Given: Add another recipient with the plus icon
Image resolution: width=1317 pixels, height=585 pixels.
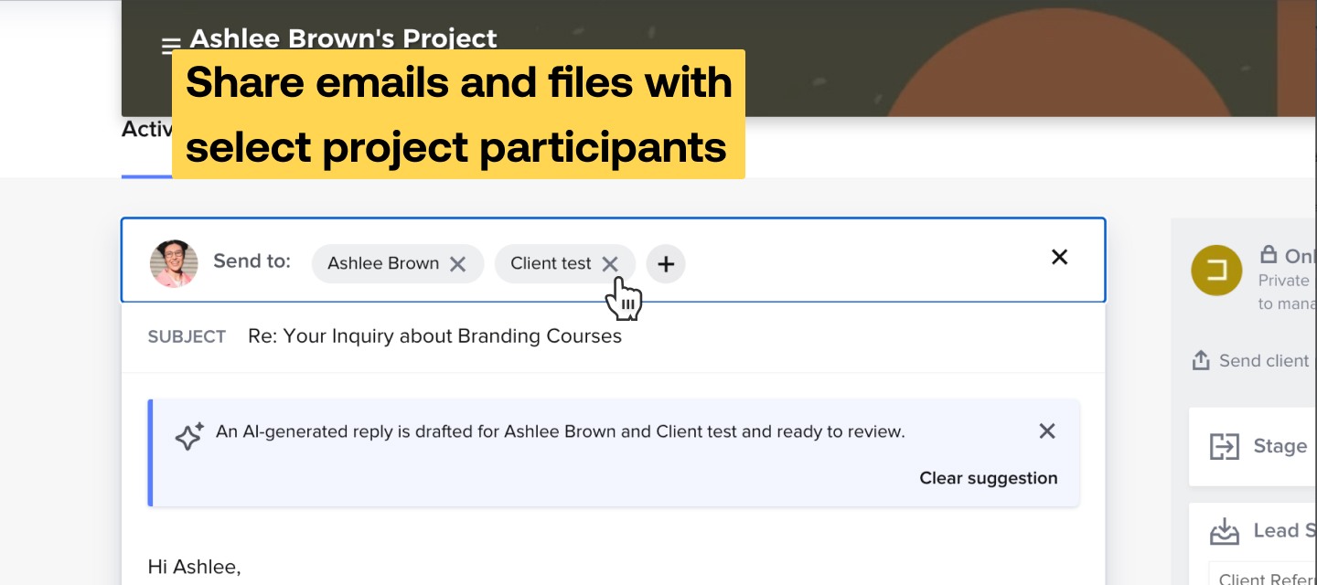Looking at the screenshot, I should [x=666, y=263].
